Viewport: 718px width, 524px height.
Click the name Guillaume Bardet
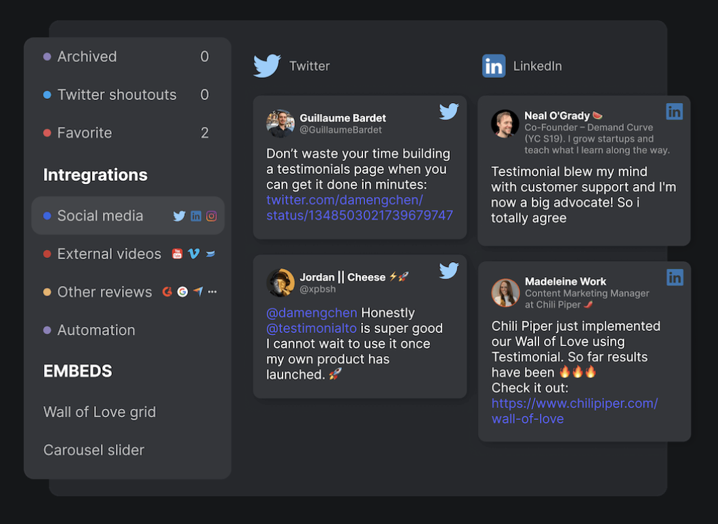343,118
